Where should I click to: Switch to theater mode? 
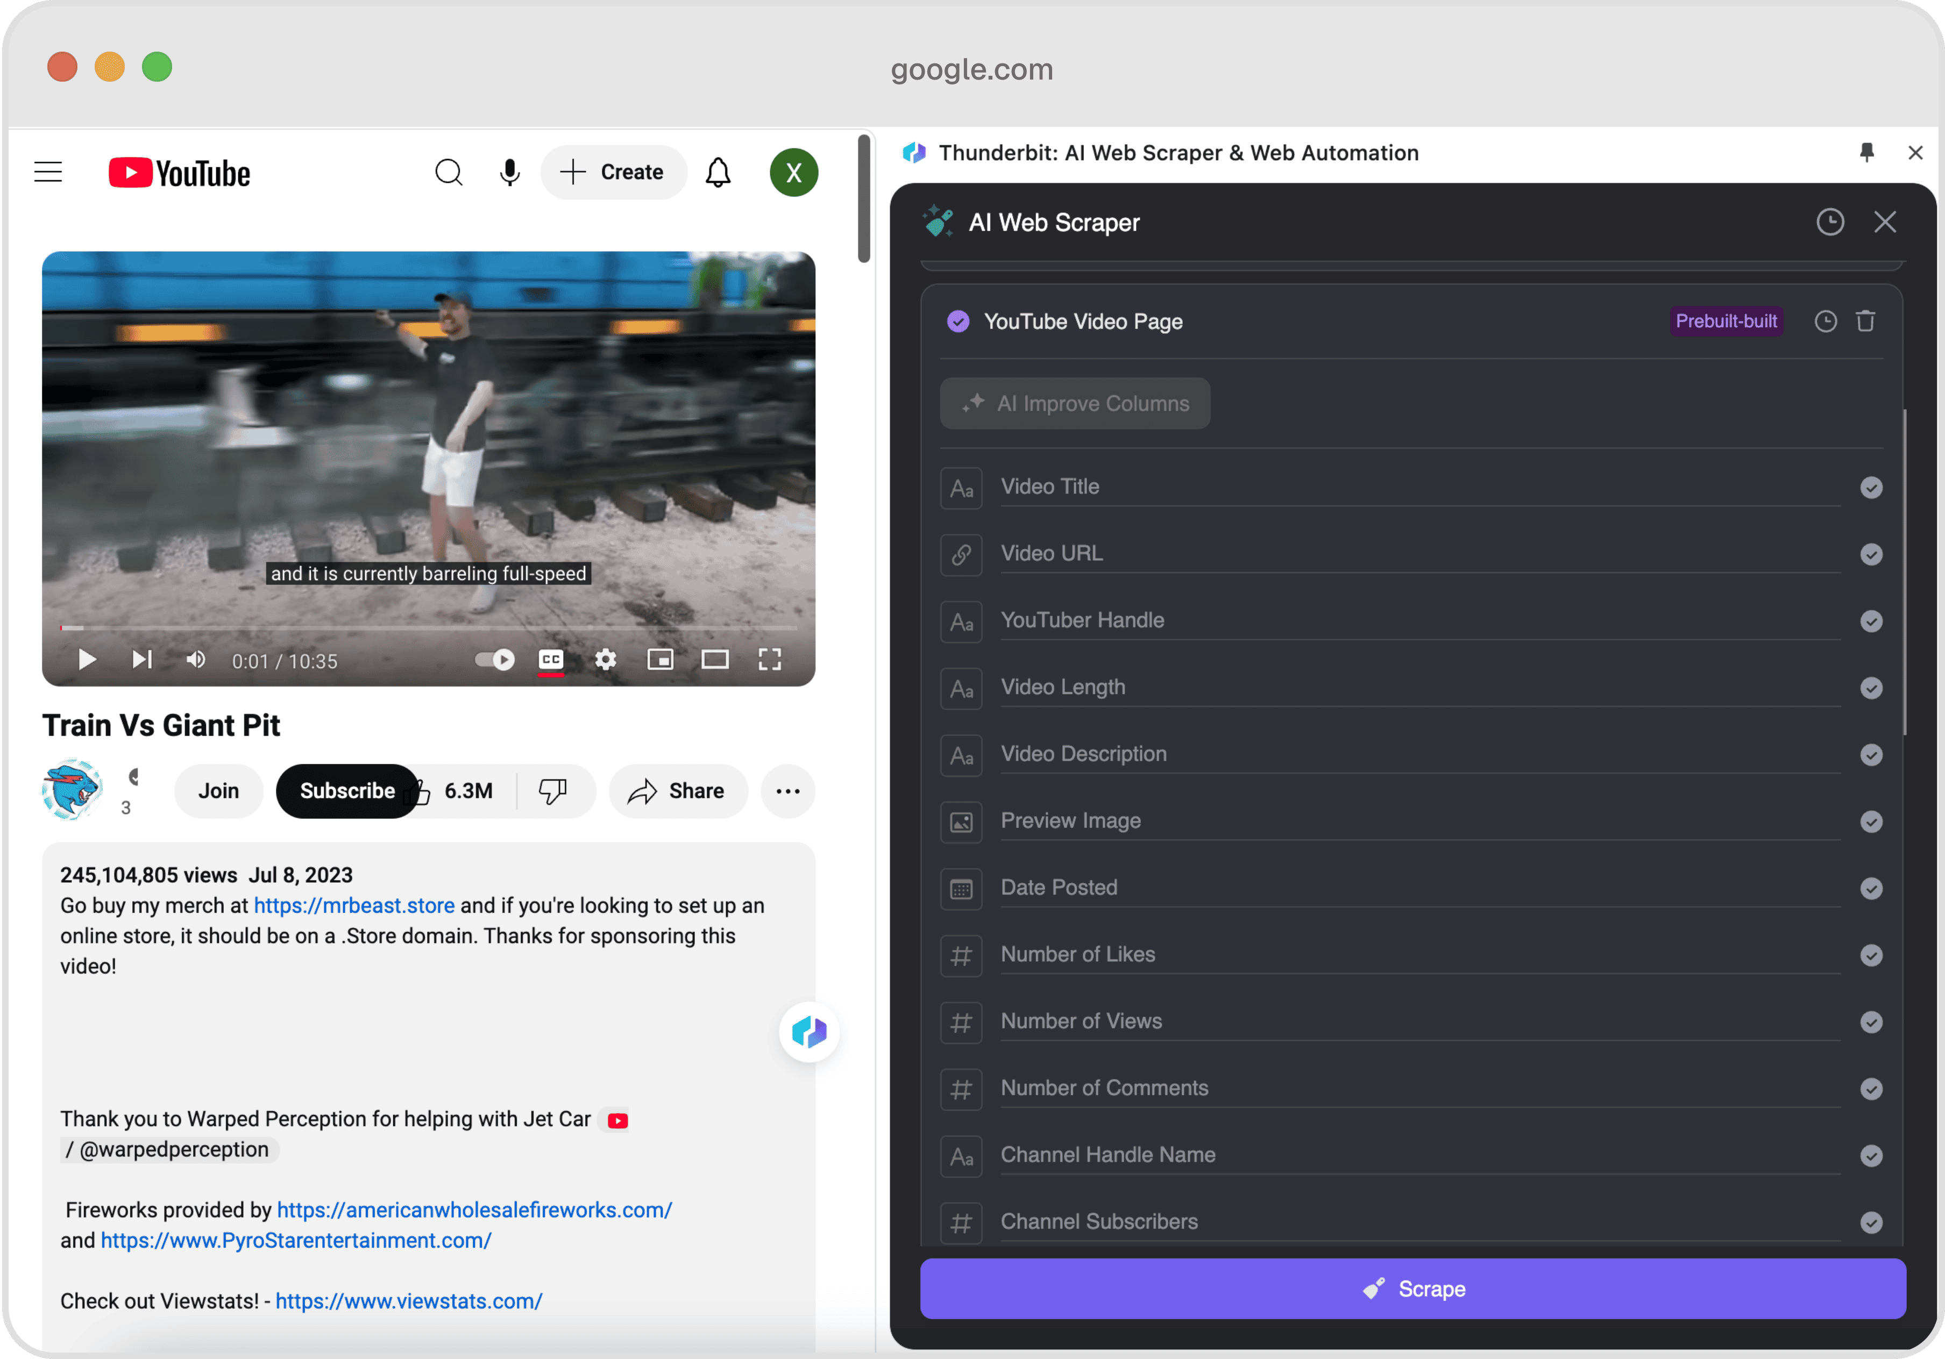pos(715,660)
